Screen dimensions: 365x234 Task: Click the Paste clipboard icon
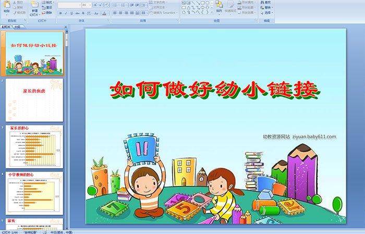[7, 4]
